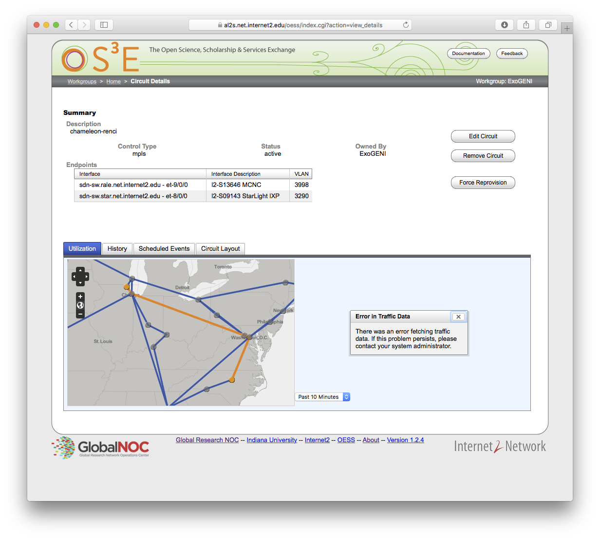Pan the map up arrow

coord(80,270)
